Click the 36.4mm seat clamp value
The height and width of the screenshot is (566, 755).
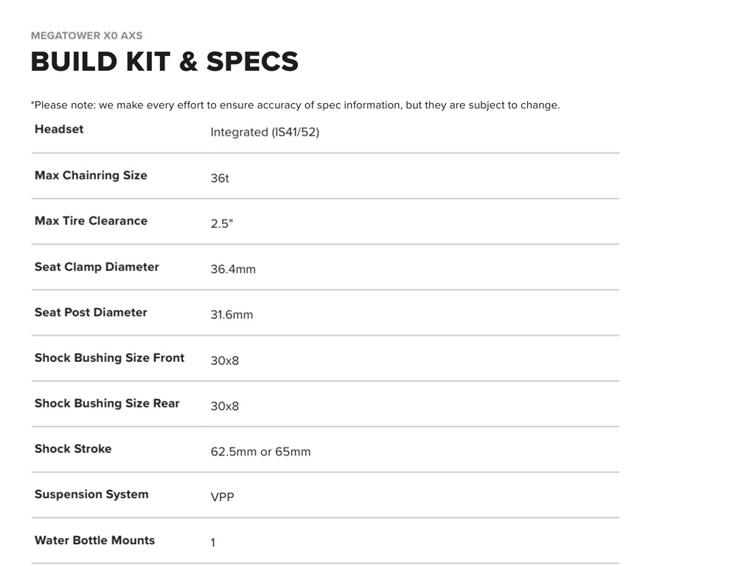pyautogui.click(x=233, y=270)
